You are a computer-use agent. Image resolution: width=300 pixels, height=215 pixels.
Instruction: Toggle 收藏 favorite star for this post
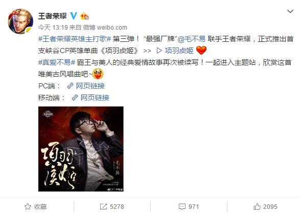(36, 207)
